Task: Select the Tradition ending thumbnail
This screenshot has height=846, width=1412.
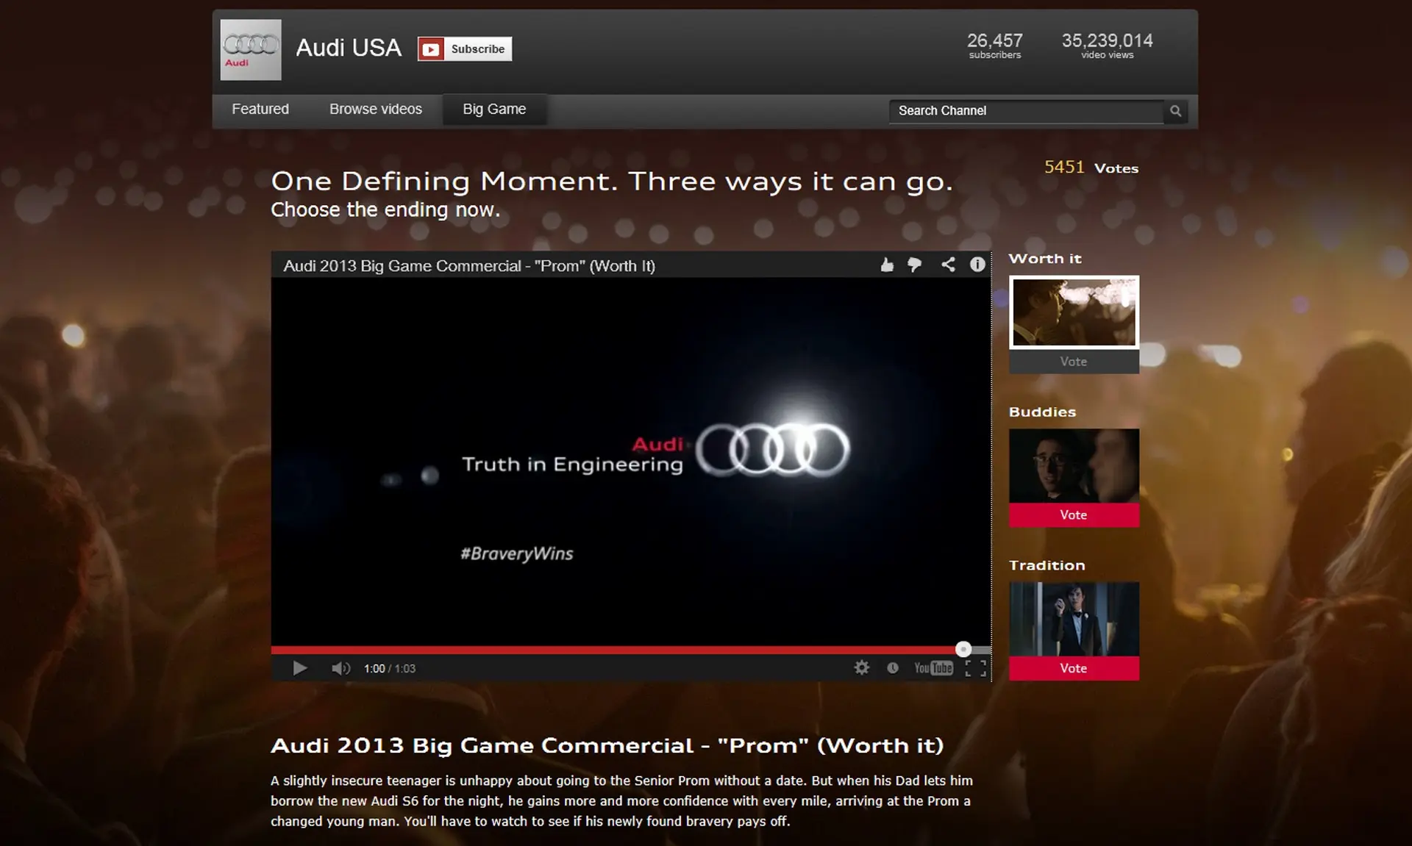Action: pyautogui.click(x=1074, y=619)
